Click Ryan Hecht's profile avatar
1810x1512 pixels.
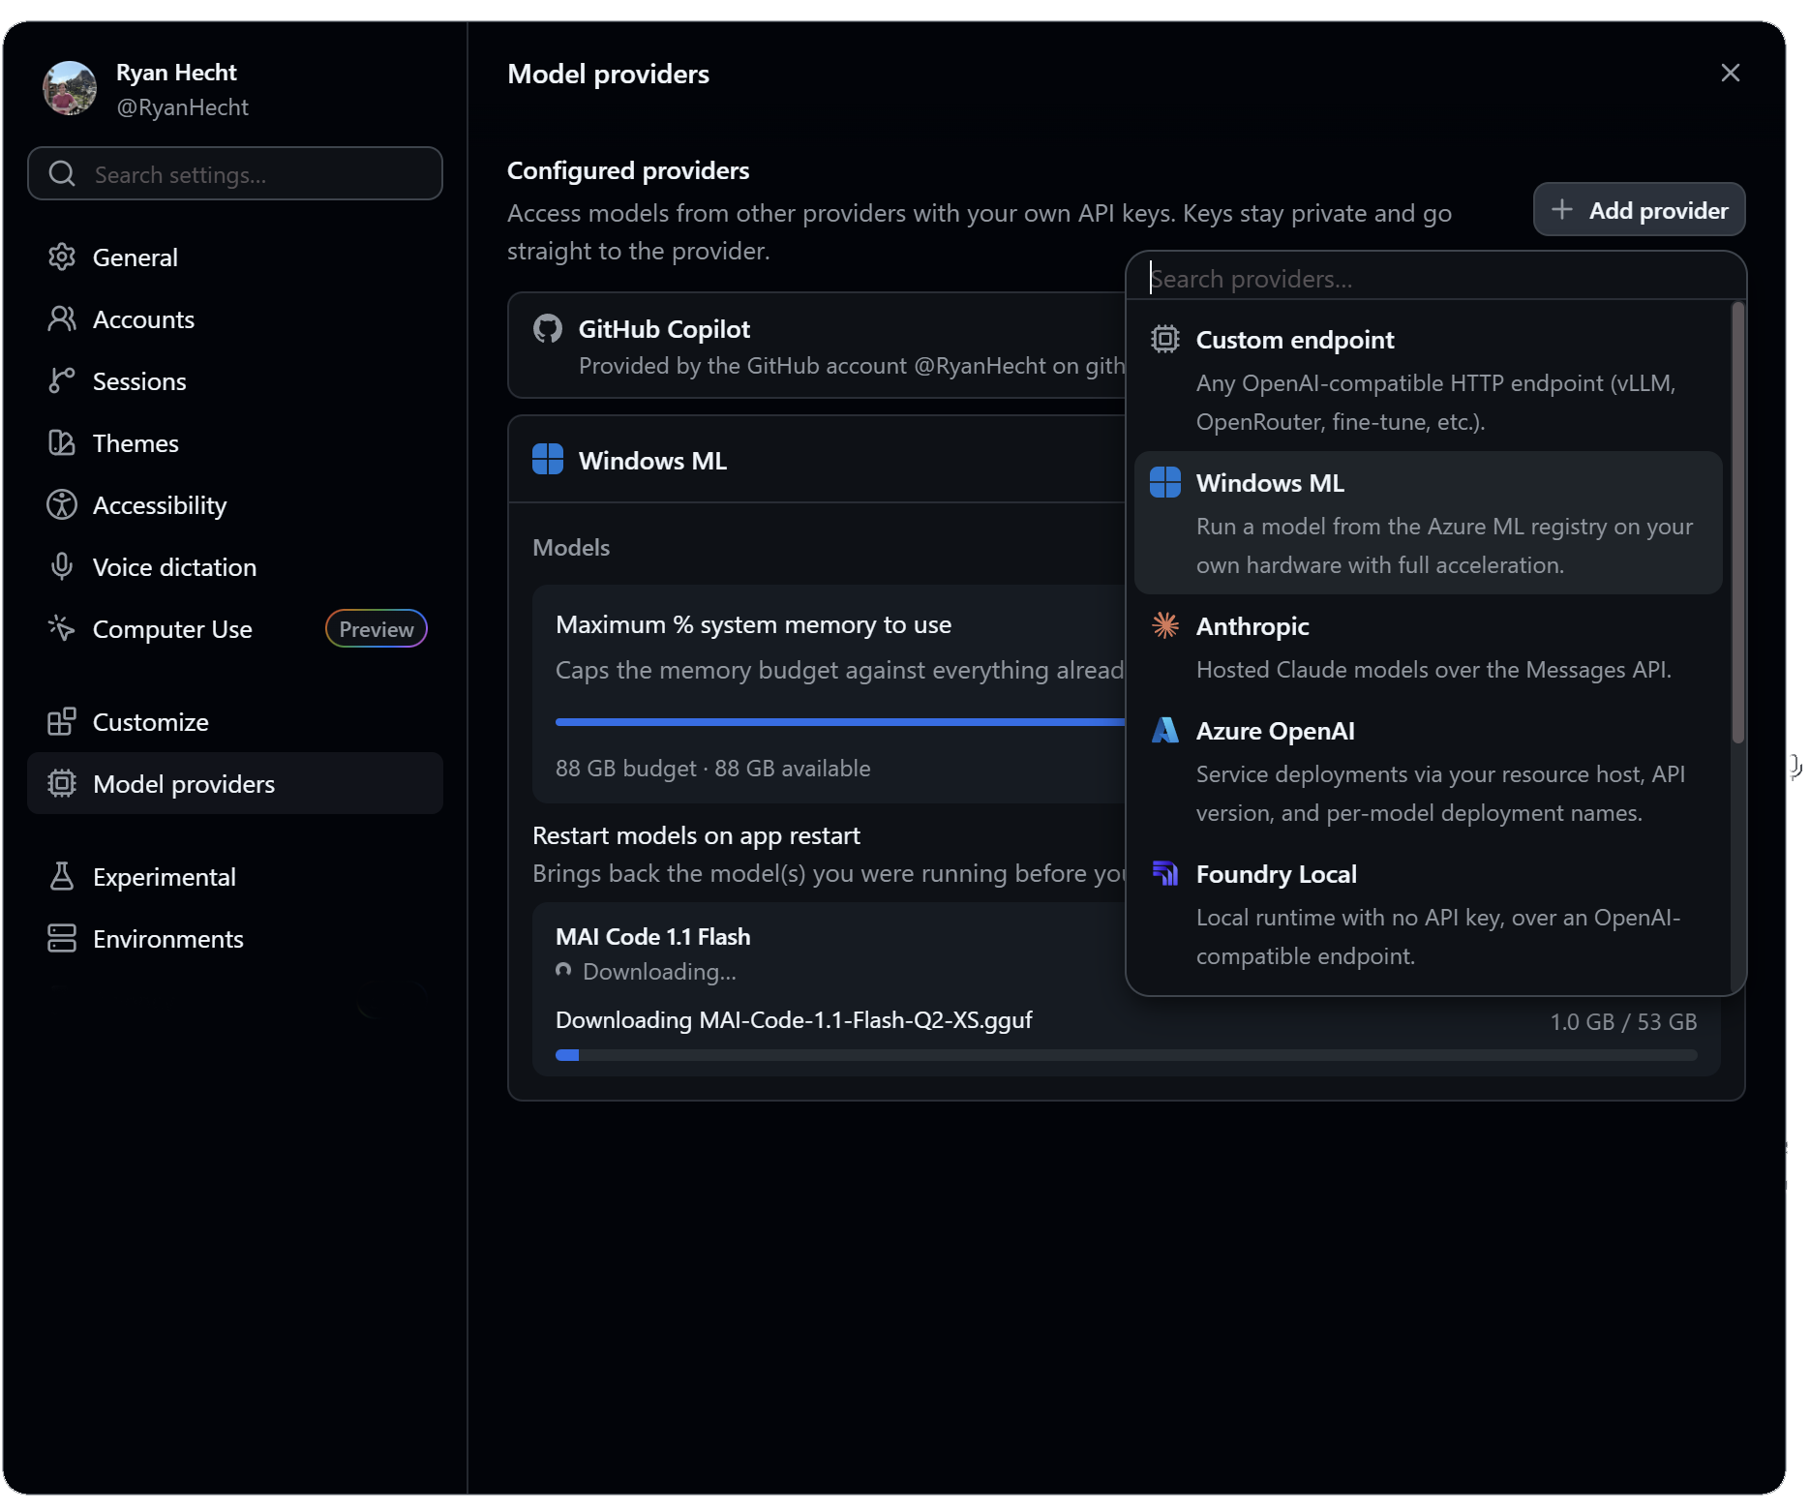pyautogui.click(x=70, y=89)
